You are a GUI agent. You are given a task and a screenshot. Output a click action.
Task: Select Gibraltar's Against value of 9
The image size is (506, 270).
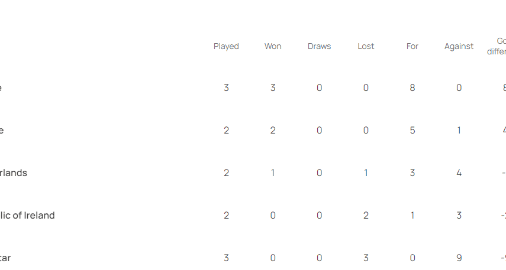pyautogui.click(x=459, y=258)
